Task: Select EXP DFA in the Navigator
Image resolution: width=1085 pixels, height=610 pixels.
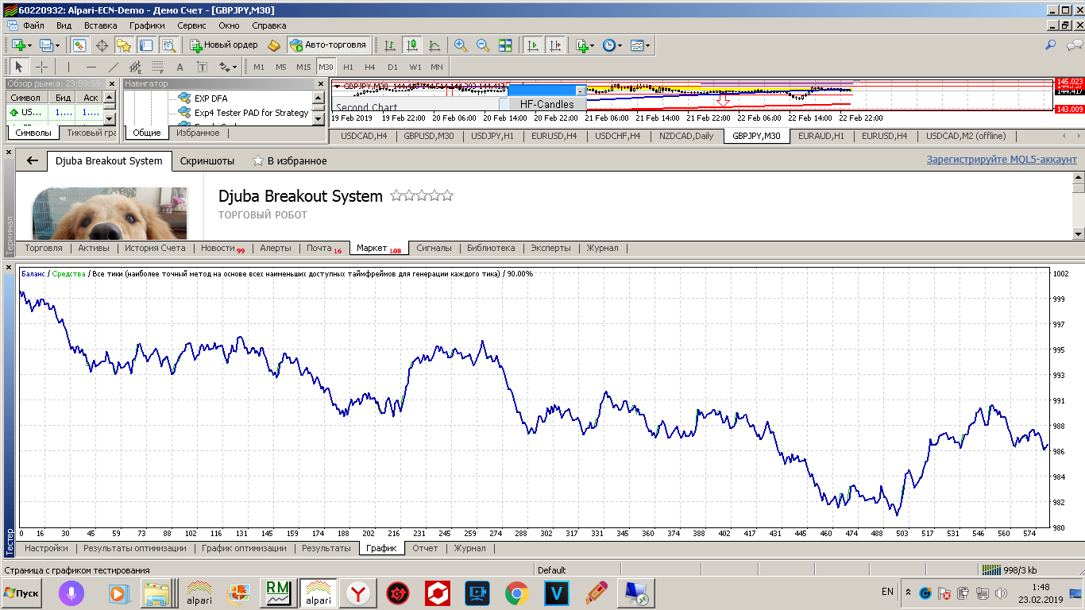Action: [210, 98]
